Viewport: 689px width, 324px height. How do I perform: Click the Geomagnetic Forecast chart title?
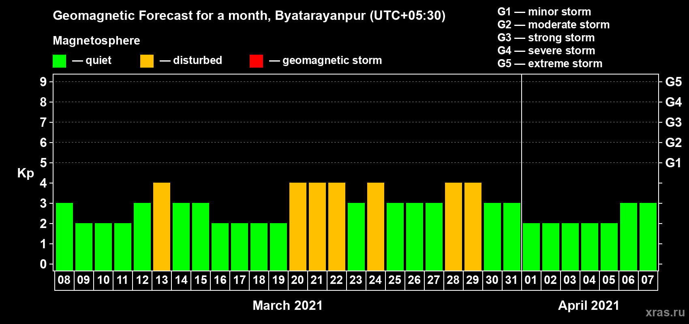249,16
